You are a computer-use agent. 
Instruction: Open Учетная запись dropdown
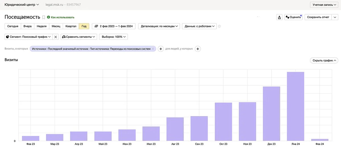click(x=324, y=5)
